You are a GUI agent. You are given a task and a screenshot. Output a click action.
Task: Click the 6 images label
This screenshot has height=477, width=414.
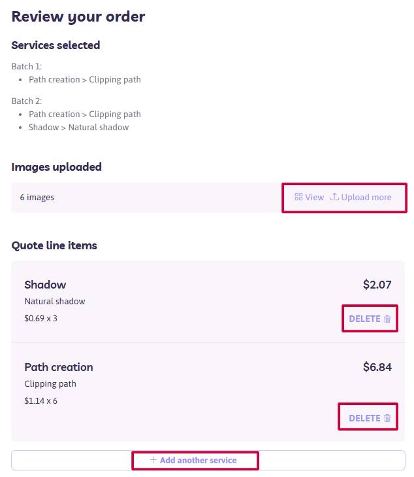click(x=37, y=198)
